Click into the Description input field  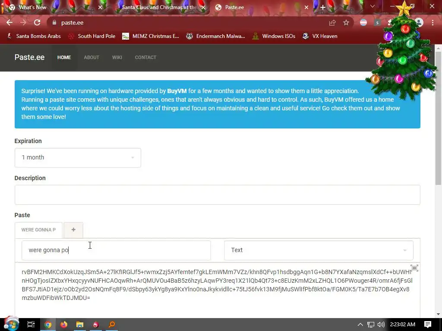pyautogui.click(x=218, y=195)
